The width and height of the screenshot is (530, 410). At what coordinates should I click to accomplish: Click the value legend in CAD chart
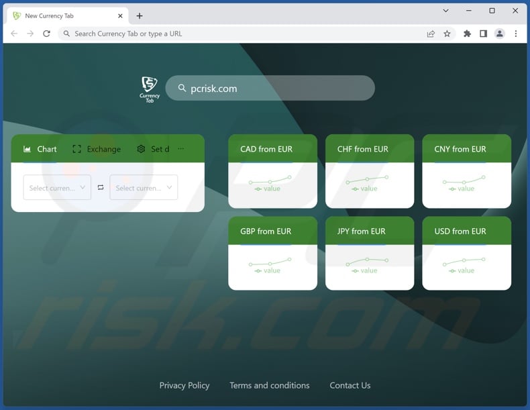pyautogui.click(x=268, y=189)
